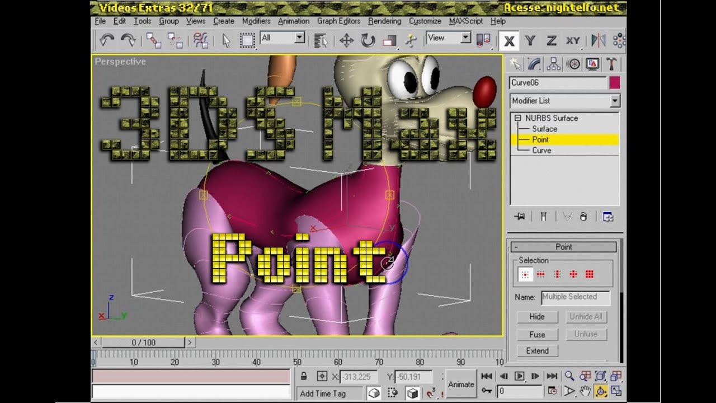
Task: Open the Hierarchy command panel tab
Action: point(554,64)
